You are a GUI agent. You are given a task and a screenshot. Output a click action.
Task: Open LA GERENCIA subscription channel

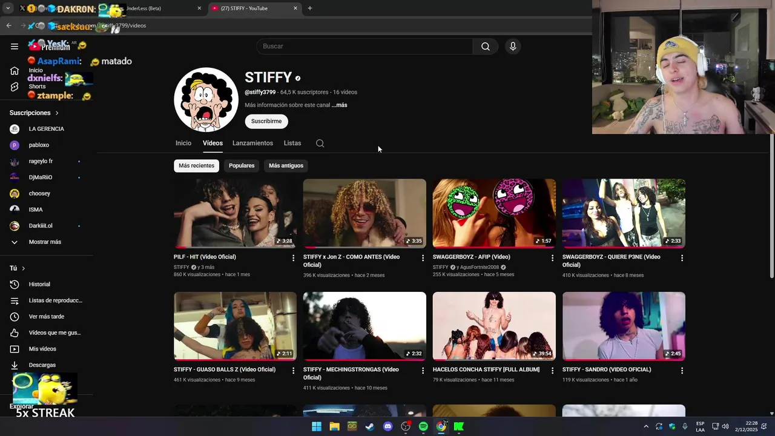point(47,129)
